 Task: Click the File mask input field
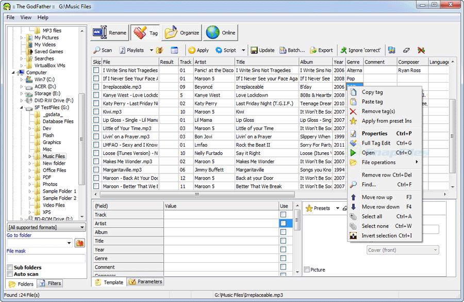point(46,259)
